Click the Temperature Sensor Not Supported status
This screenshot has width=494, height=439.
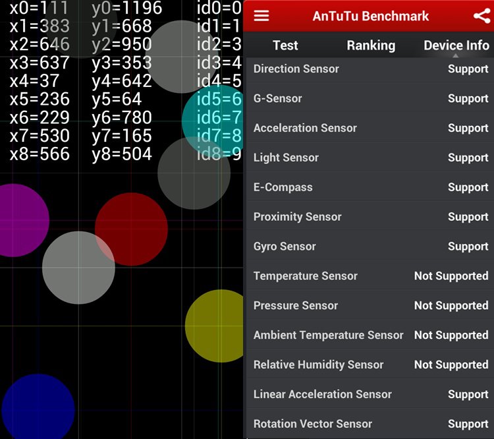point(451,276)
